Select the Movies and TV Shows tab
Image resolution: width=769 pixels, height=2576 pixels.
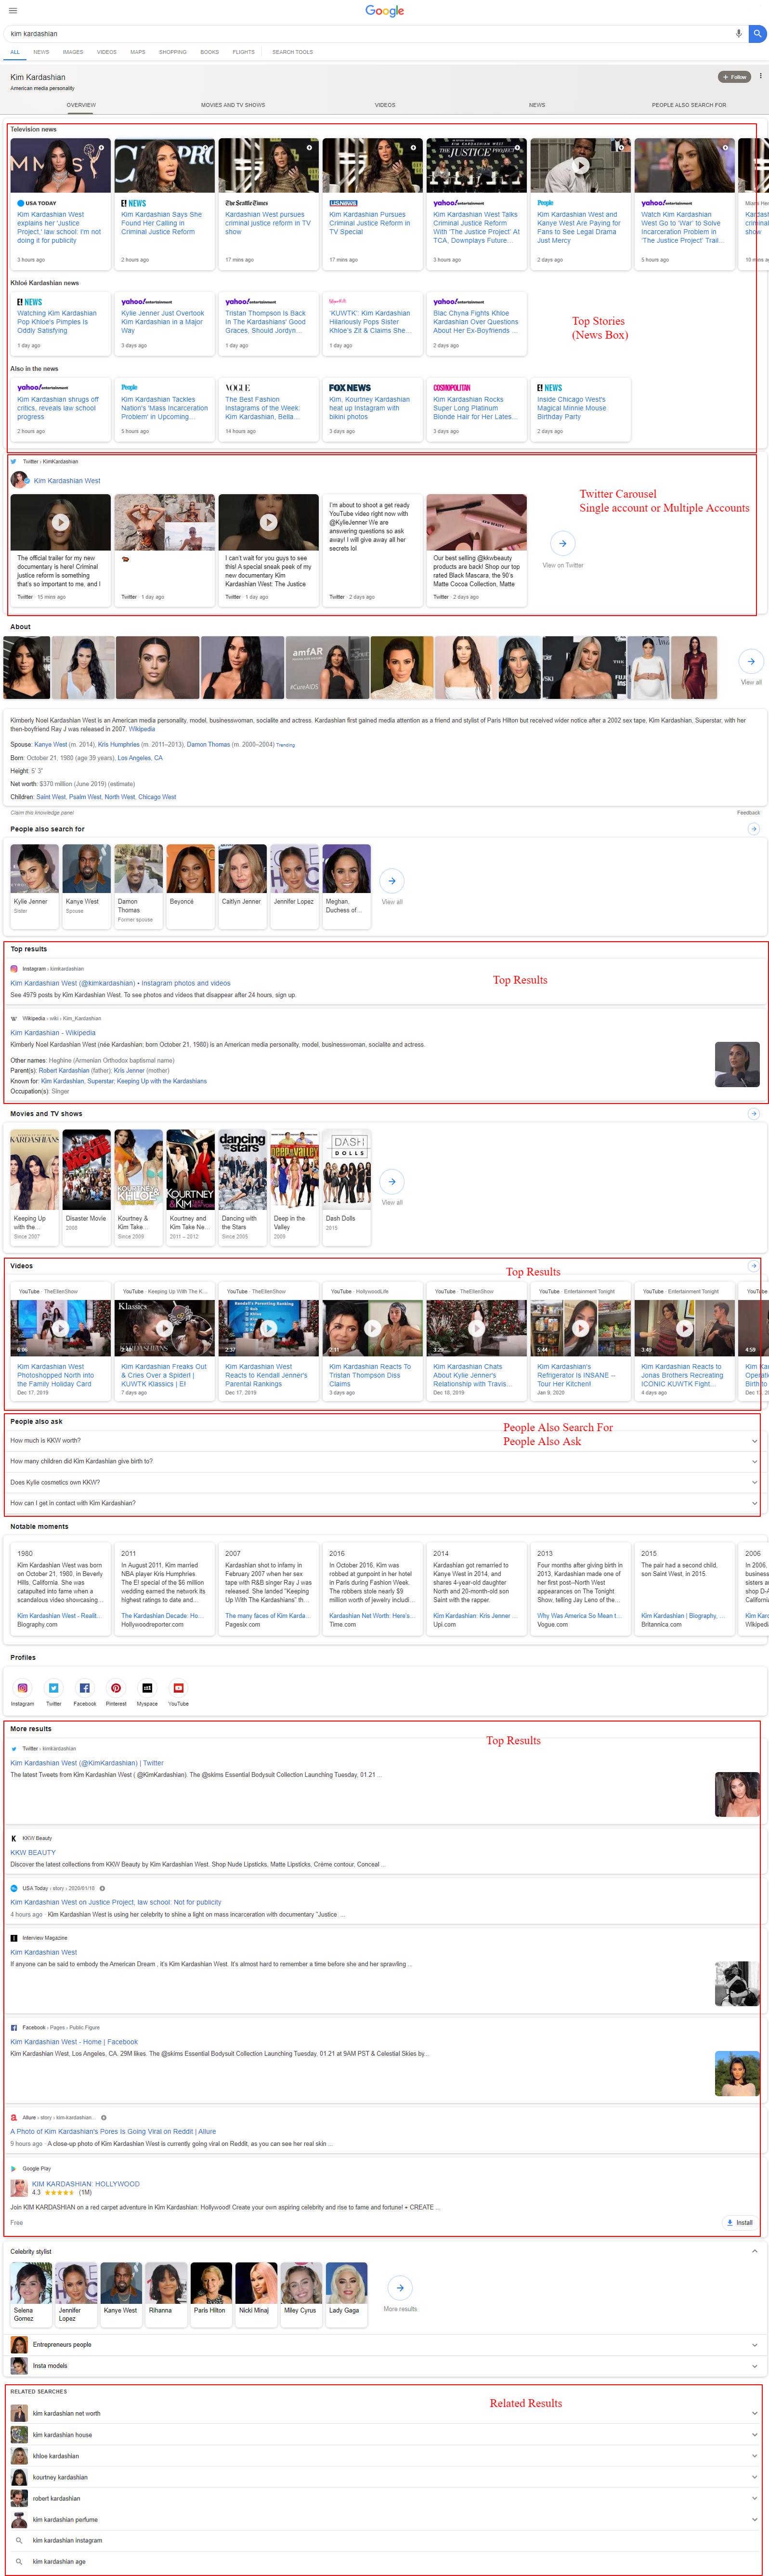(232, 105)
